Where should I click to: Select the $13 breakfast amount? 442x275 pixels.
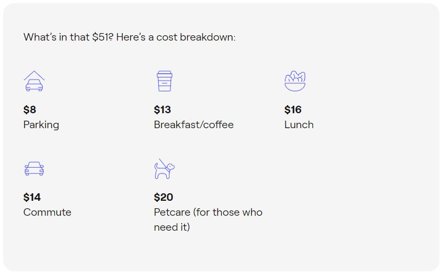click(162, 109)
